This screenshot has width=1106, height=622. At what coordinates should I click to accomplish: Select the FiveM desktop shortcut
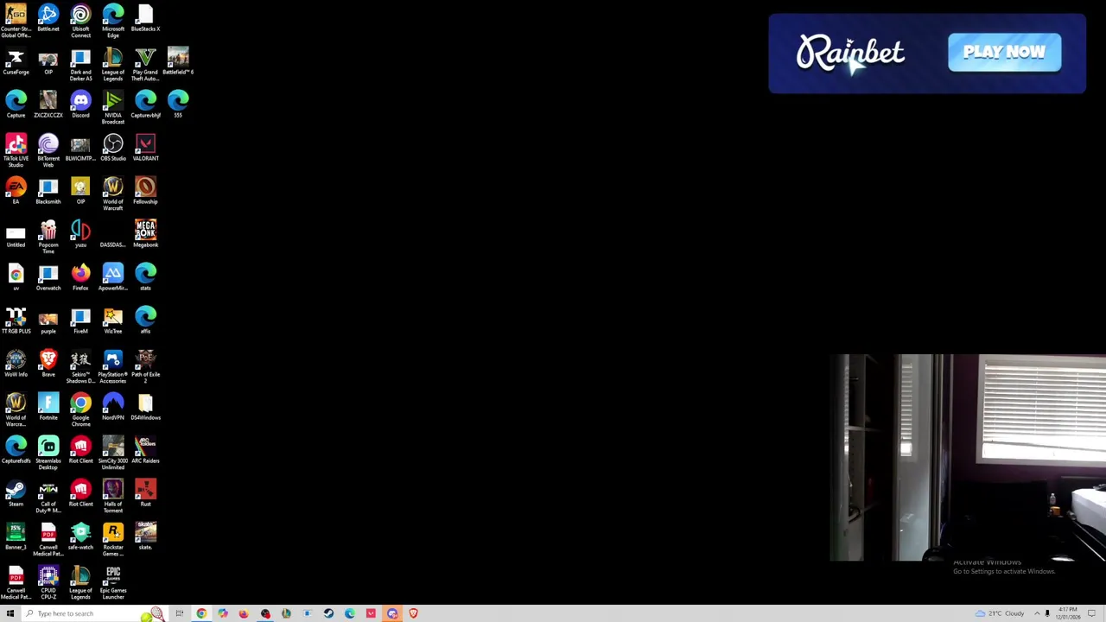tap(80, 321)
